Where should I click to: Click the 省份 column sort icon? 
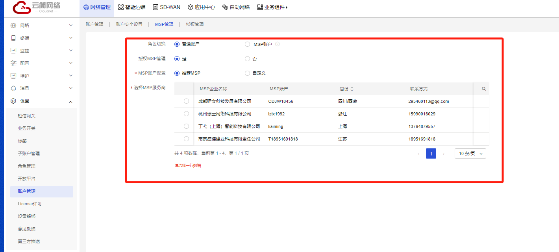coord(352,89)
